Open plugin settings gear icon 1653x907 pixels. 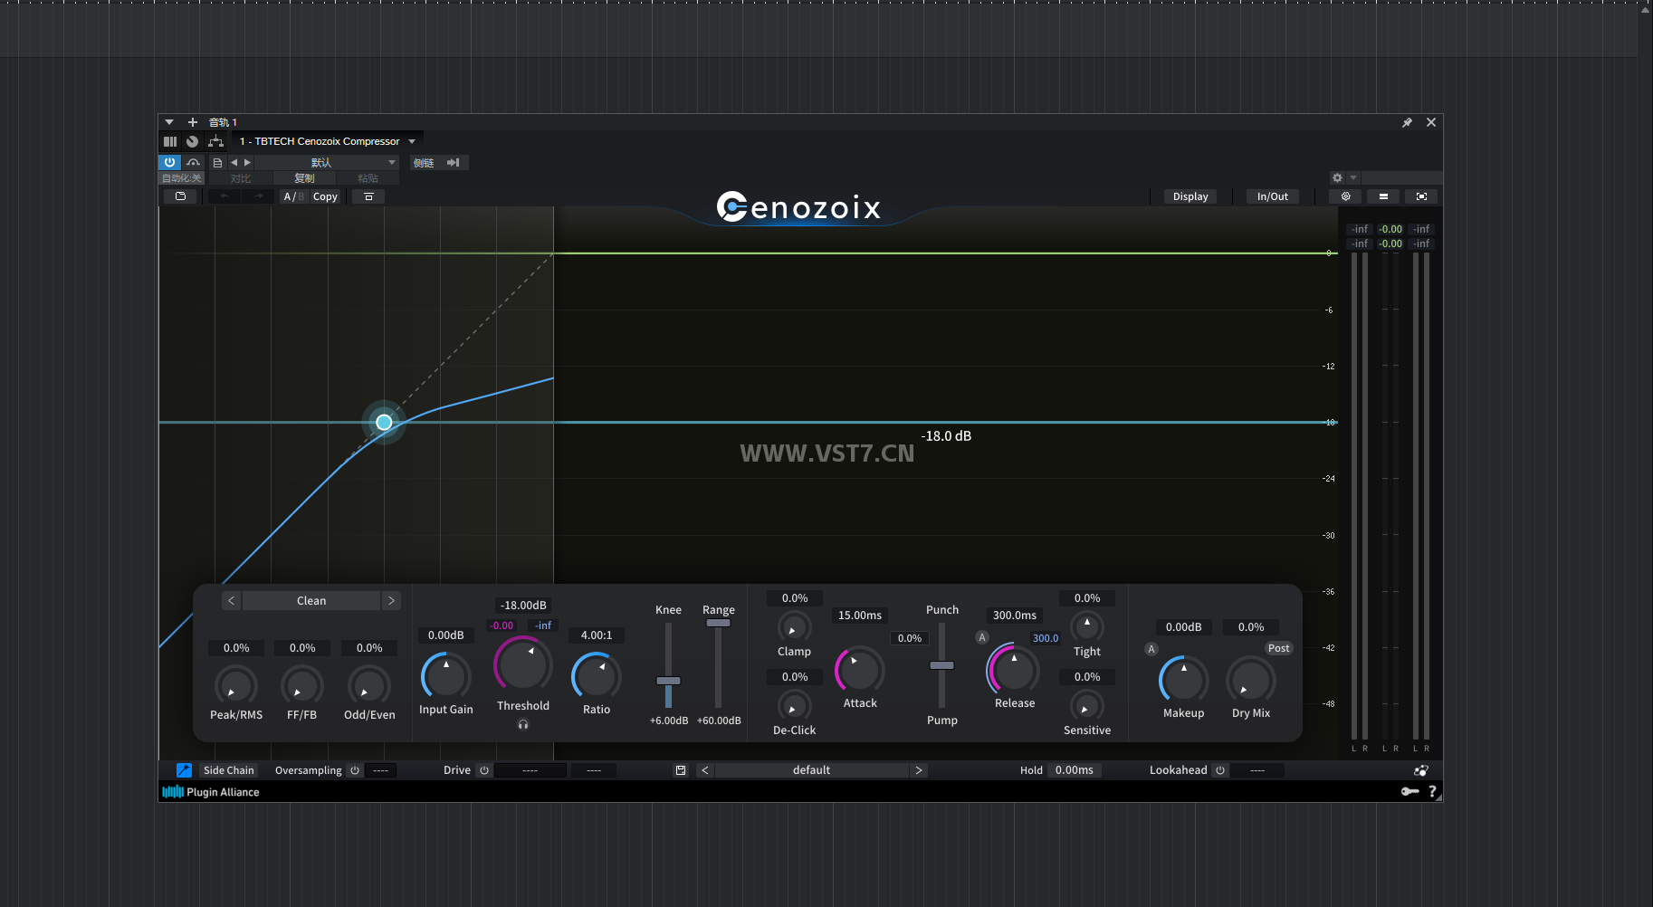pos(1345,196)
